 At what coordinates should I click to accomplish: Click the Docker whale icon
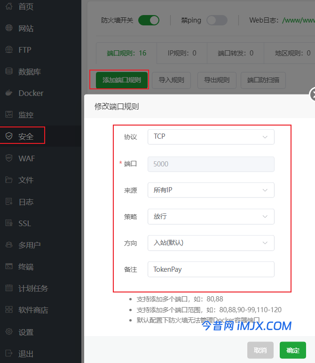9,93
